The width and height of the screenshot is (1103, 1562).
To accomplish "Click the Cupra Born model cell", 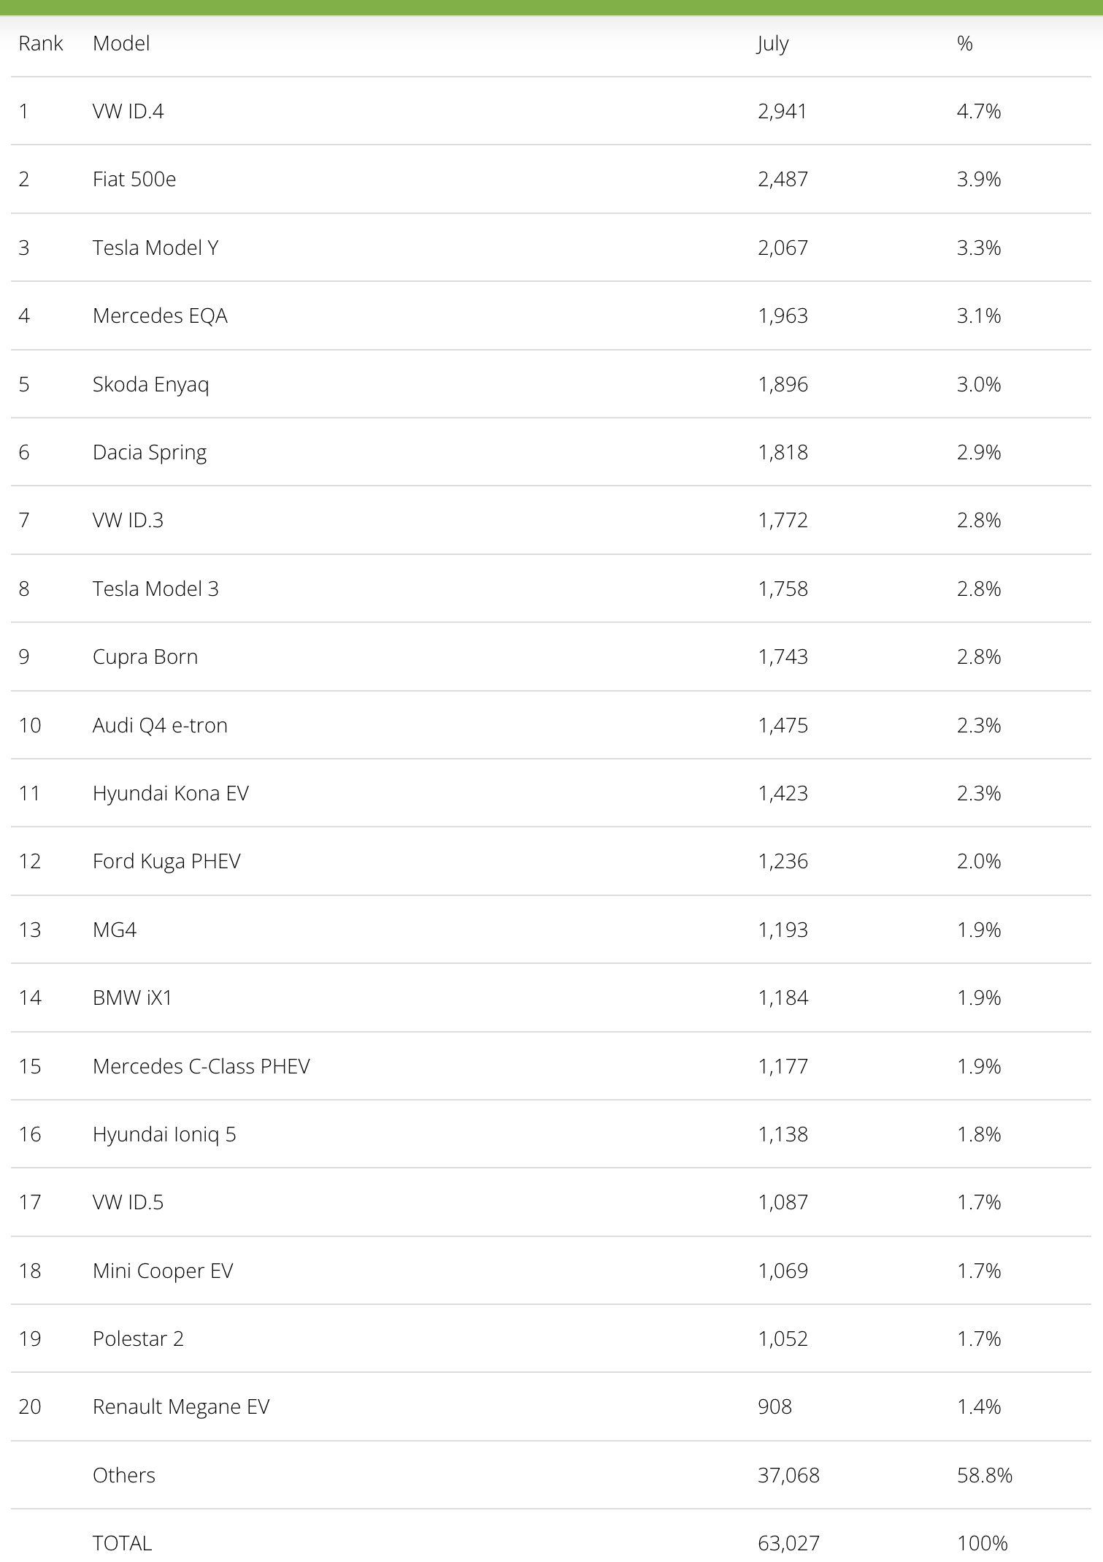I will (x=145, y=657).
